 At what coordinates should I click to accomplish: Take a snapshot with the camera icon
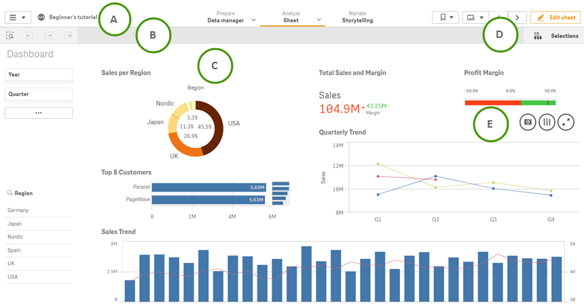[527, 122]
